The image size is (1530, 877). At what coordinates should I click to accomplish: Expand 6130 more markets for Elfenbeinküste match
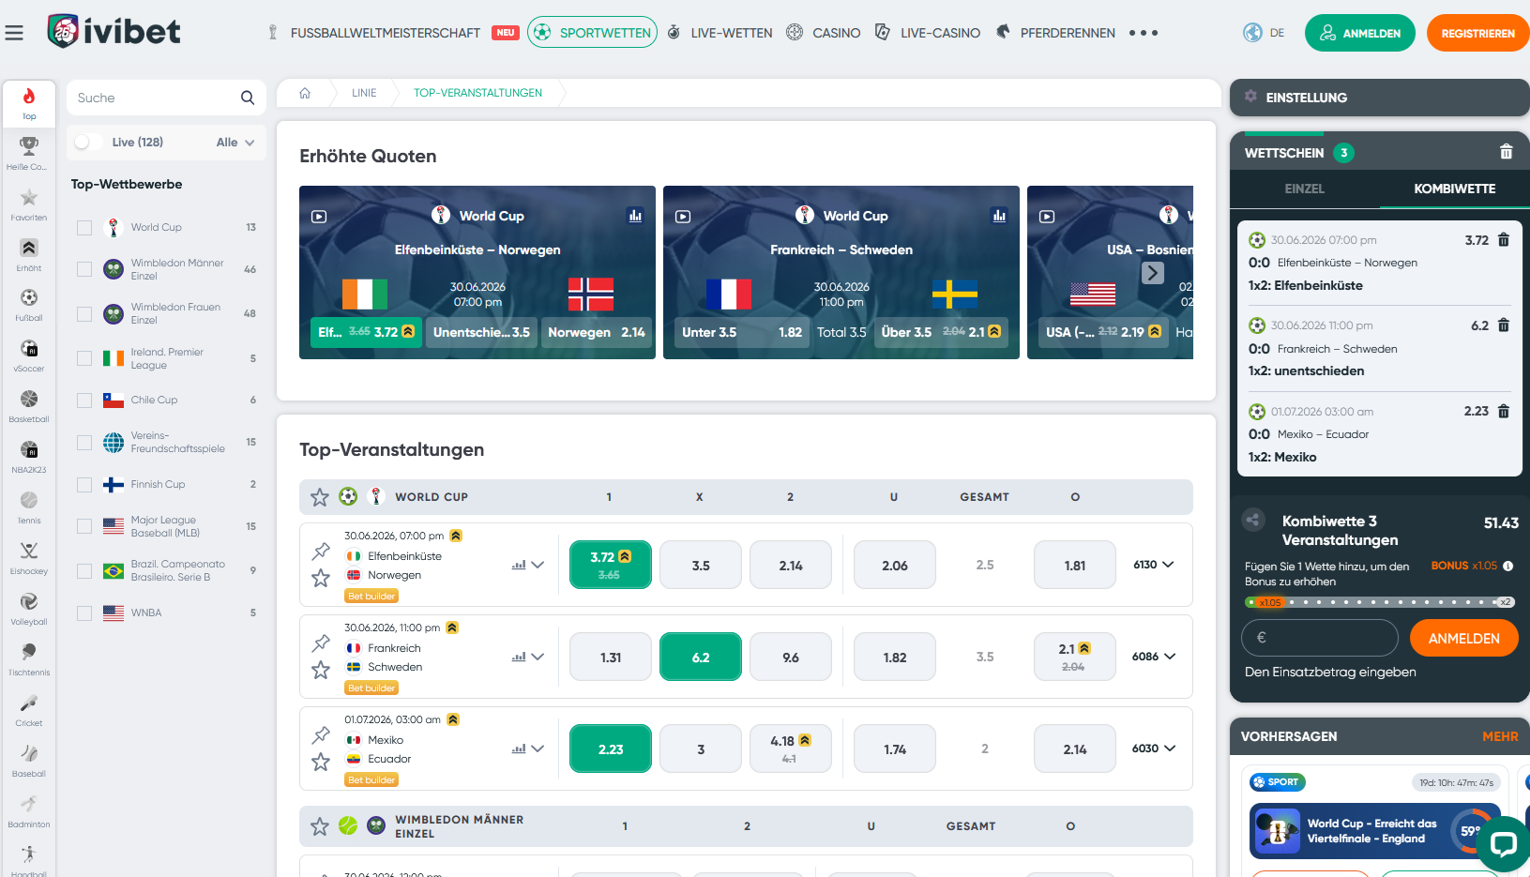[1154, 565]
